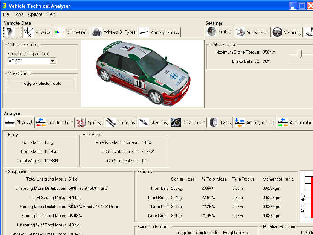313x235 pixels.
Task: Select Suspension icon in Settings
Action: coord(240,32)
